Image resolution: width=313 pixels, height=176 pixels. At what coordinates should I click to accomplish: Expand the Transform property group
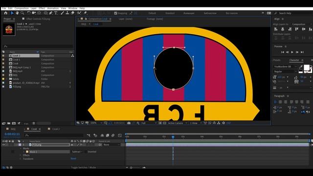pos(21,159)
